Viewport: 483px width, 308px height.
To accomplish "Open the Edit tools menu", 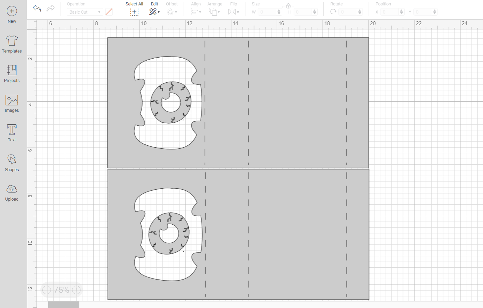I will [x=154, y=11].
